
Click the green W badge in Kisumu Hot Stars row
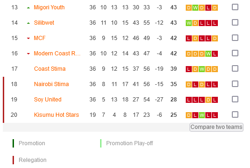point(202,115)
